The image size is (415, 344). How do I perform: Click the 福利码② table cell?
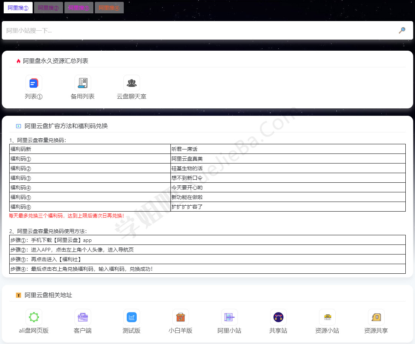pyautogui.click(x=90, y=168)
